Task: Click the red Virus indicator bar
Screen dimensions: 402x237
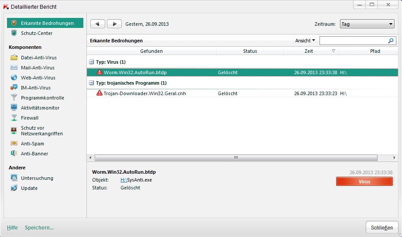Action: click(364, 181)
